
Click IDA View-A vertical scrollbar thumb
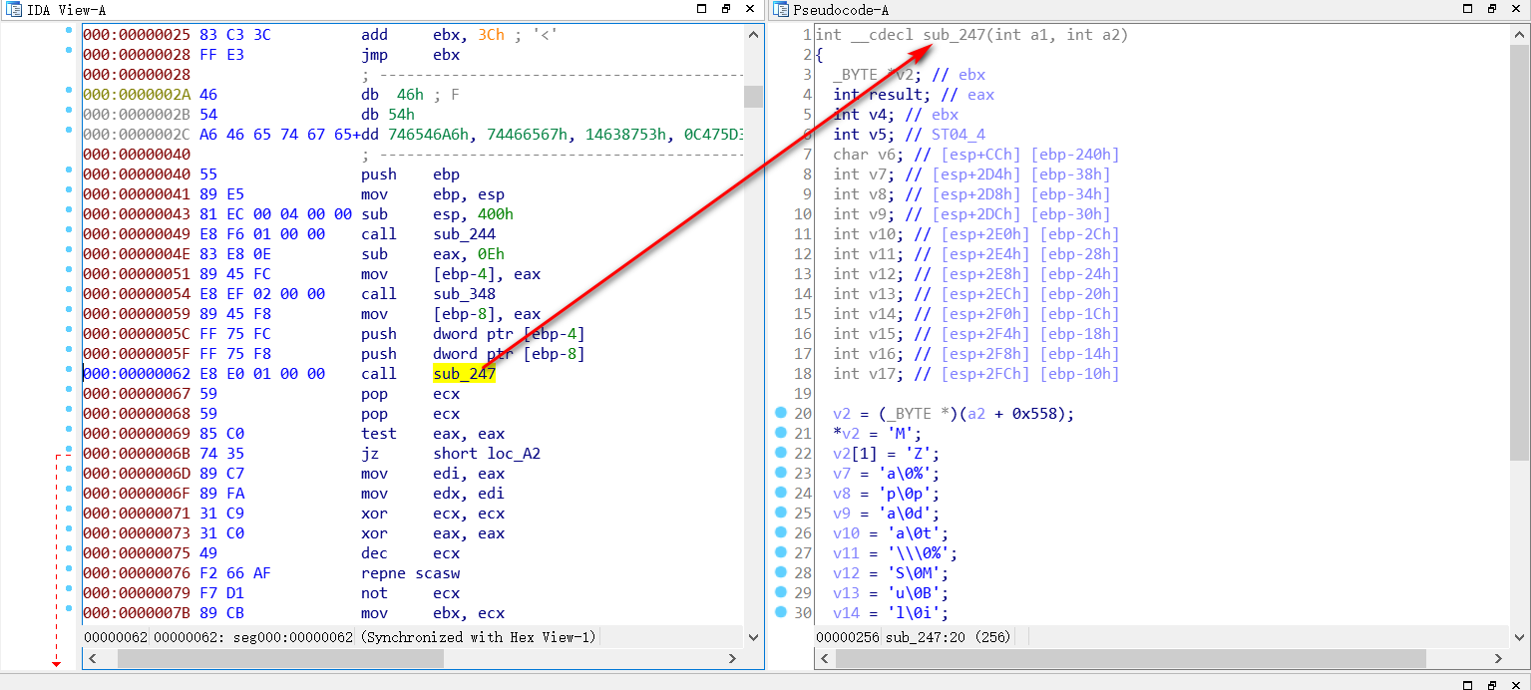coord(753,97)
